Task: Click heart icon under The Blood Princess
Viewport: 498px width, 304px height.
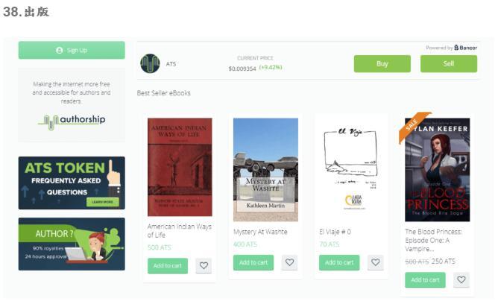Action: pyautogui.click(x=461, y=280)
